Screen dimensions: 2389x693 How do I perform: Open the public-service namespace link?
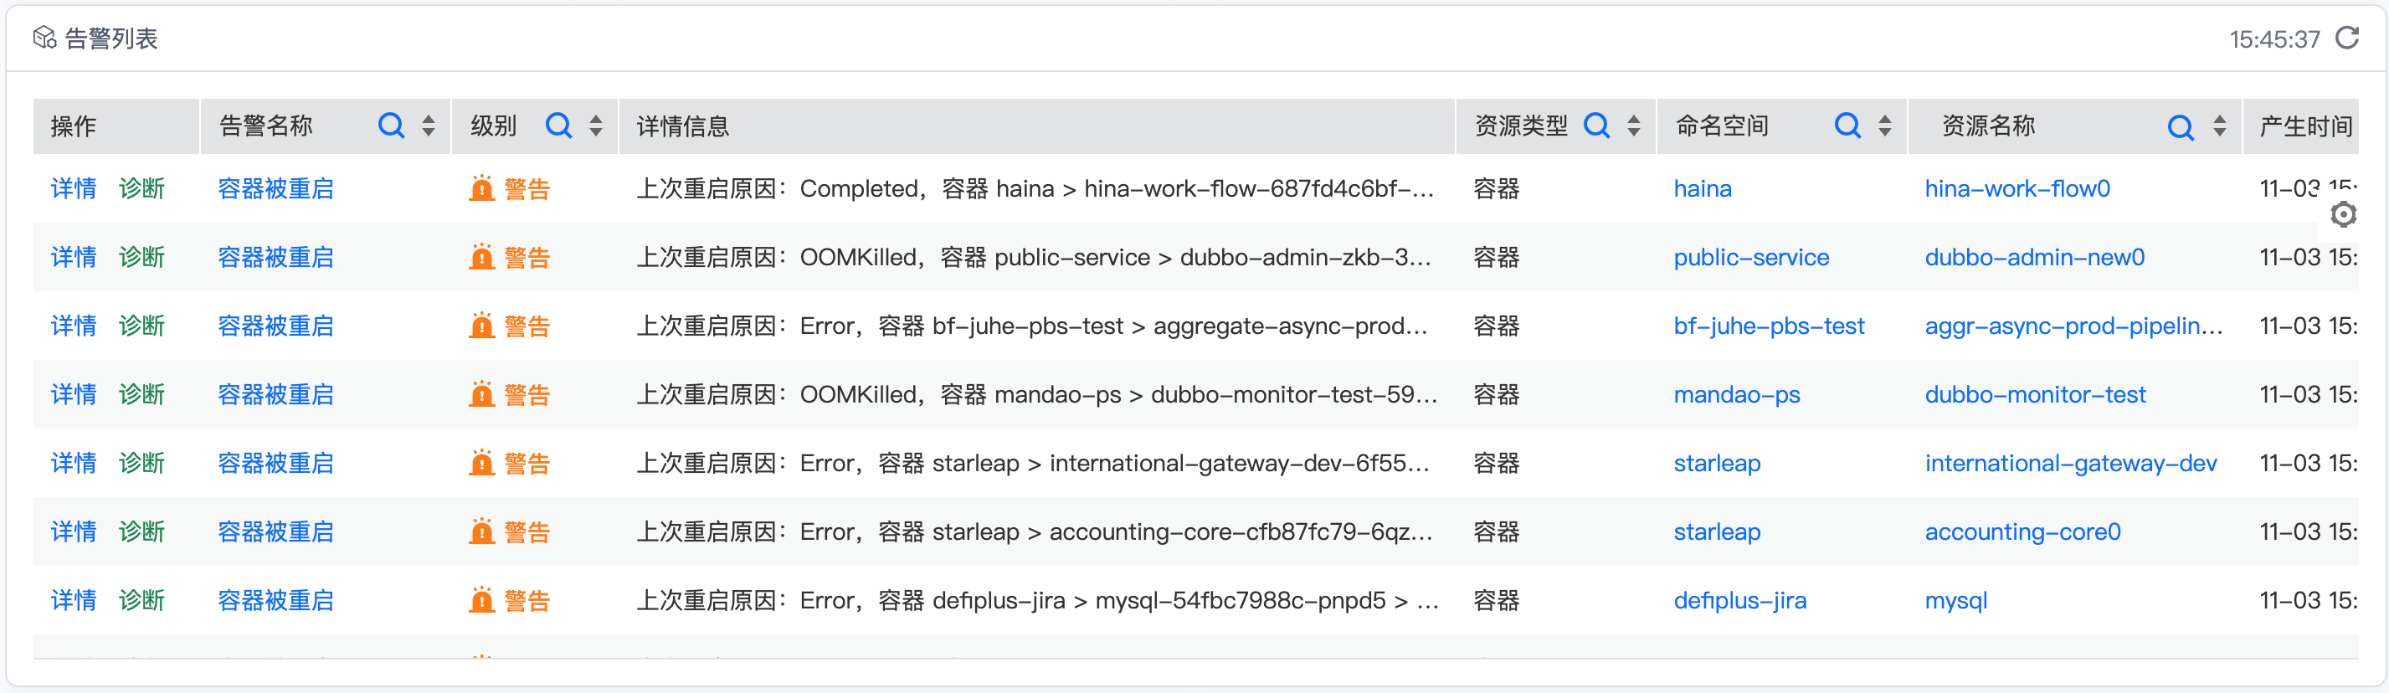[1750, 257]
